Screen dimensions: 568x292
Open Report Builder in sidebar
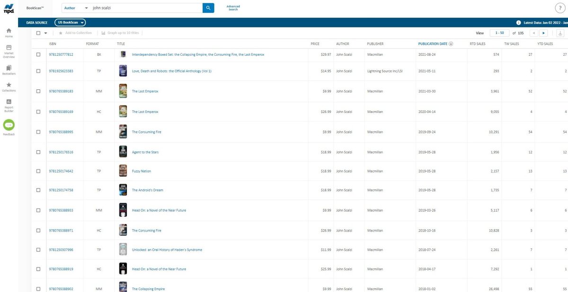click(9, 105)
